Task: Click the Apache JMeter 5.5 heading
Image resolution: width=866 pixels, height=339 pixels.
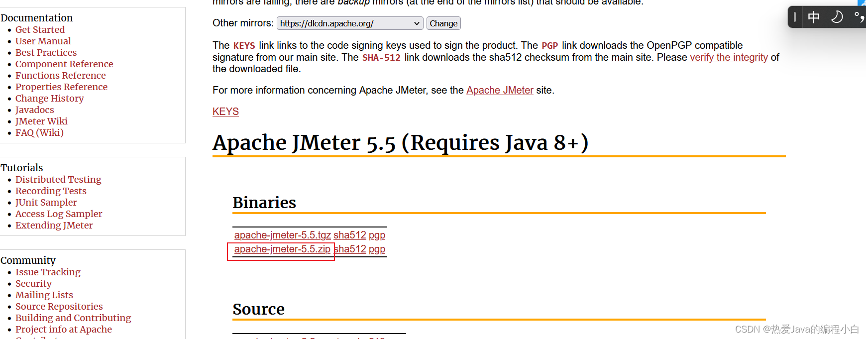Action: pos(401,143)
